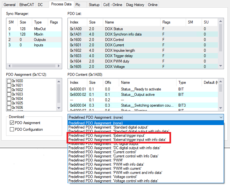The width and height of the screenshot is (230, 185).
Task: Select PDO 0x1602 DOX Impulse length row
Action: [x=143, y=50]
